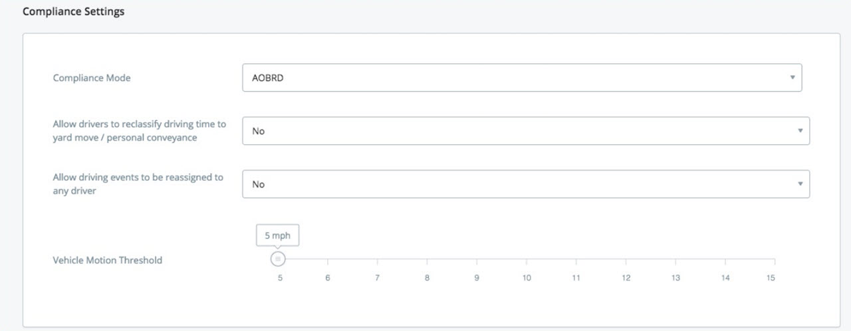Image resolution: width=851 pixels, height=331 pixels.
Task: Click the arrow of the yard move dropdown
Action: [x=800, y=131]
